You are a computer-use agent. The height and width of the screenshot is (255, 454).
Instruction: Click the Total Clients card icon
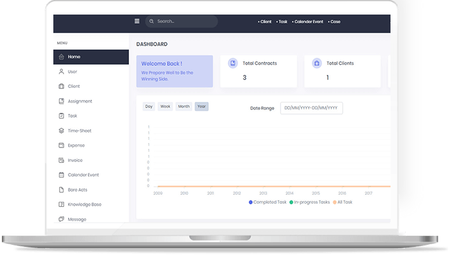coord(317,63)
